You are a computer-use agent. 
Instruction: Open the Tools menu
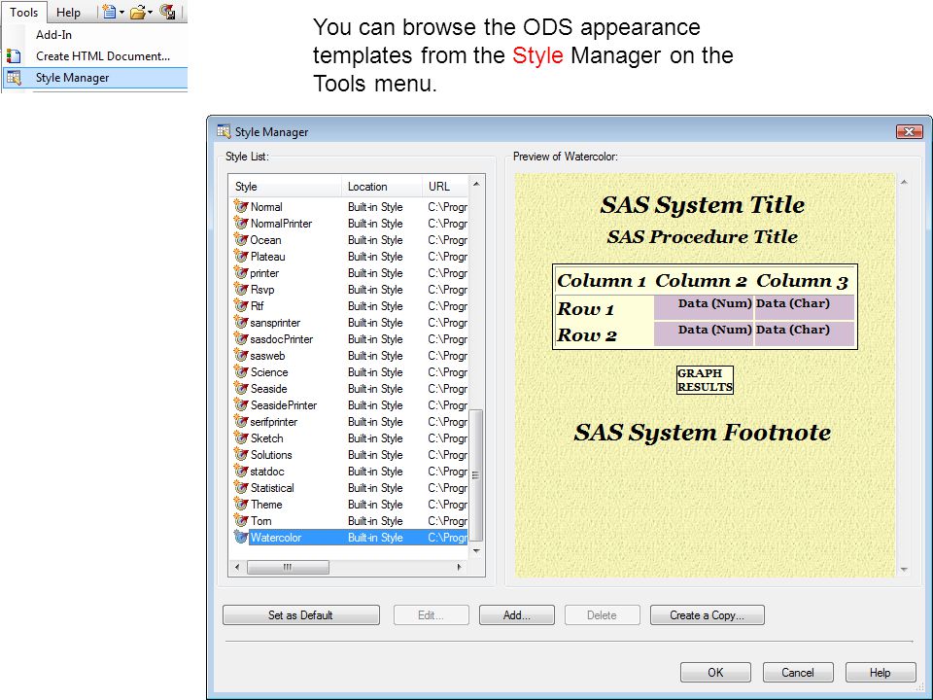(x=23, y=12)
